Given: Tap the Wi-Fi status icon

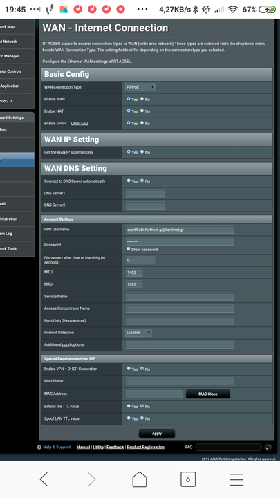Looking at the screenshot, I should click(x=233, y=10).
